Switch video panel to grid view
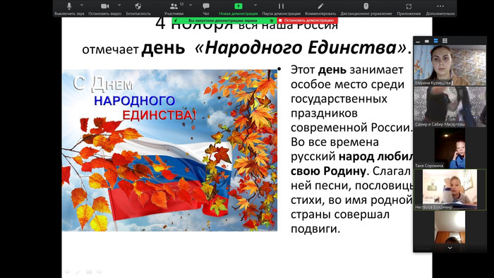This screenshot has width=494, height=278. [x=445, y=41]
